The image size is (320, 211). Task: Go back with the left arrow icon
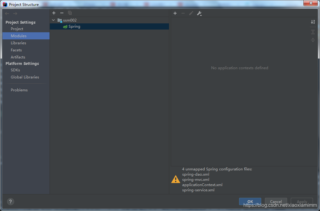[x=7, y=14]
